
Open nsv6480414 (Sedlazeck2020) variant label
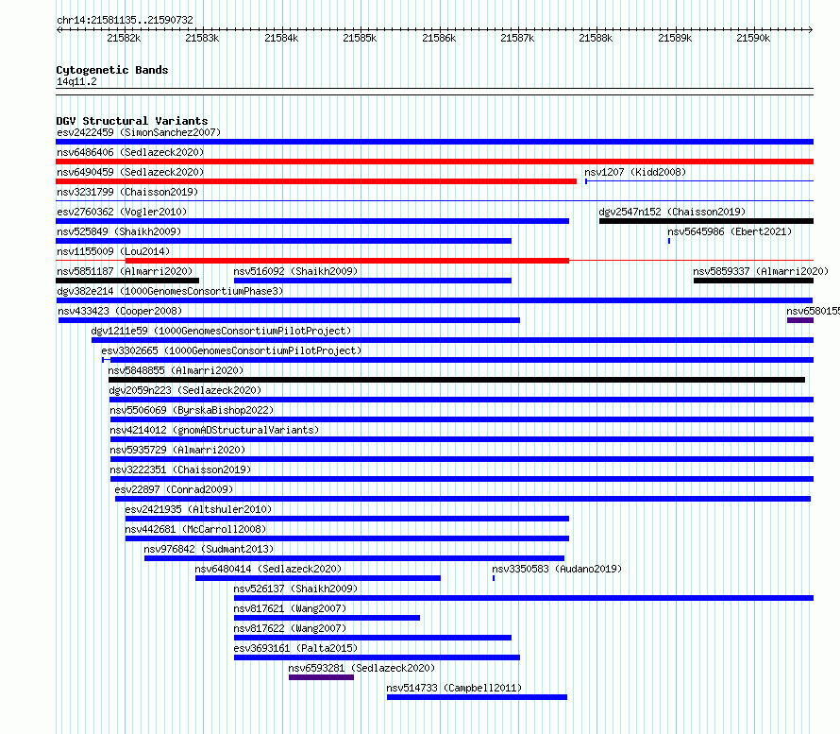(268, 569)
